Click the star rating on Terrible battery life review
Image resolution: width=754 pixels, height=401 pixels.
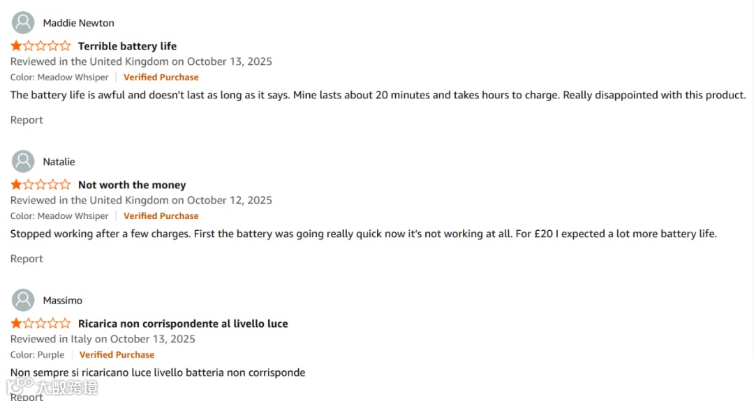41,46
